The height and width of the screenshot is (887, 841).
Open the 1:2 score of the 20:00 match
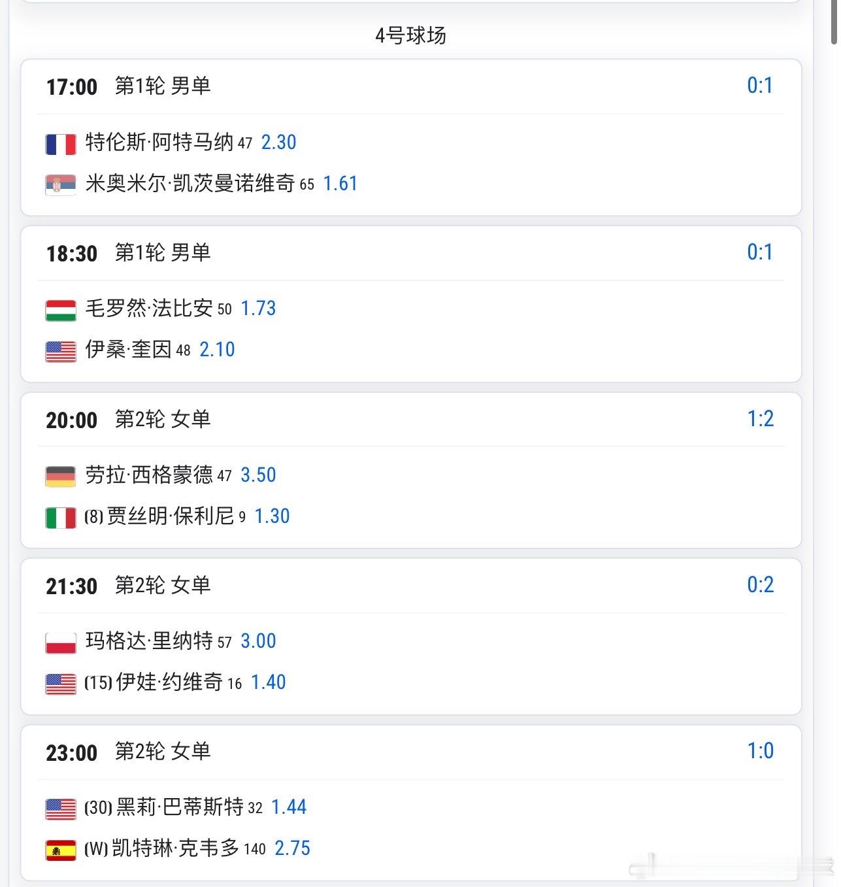coord(760,418)
